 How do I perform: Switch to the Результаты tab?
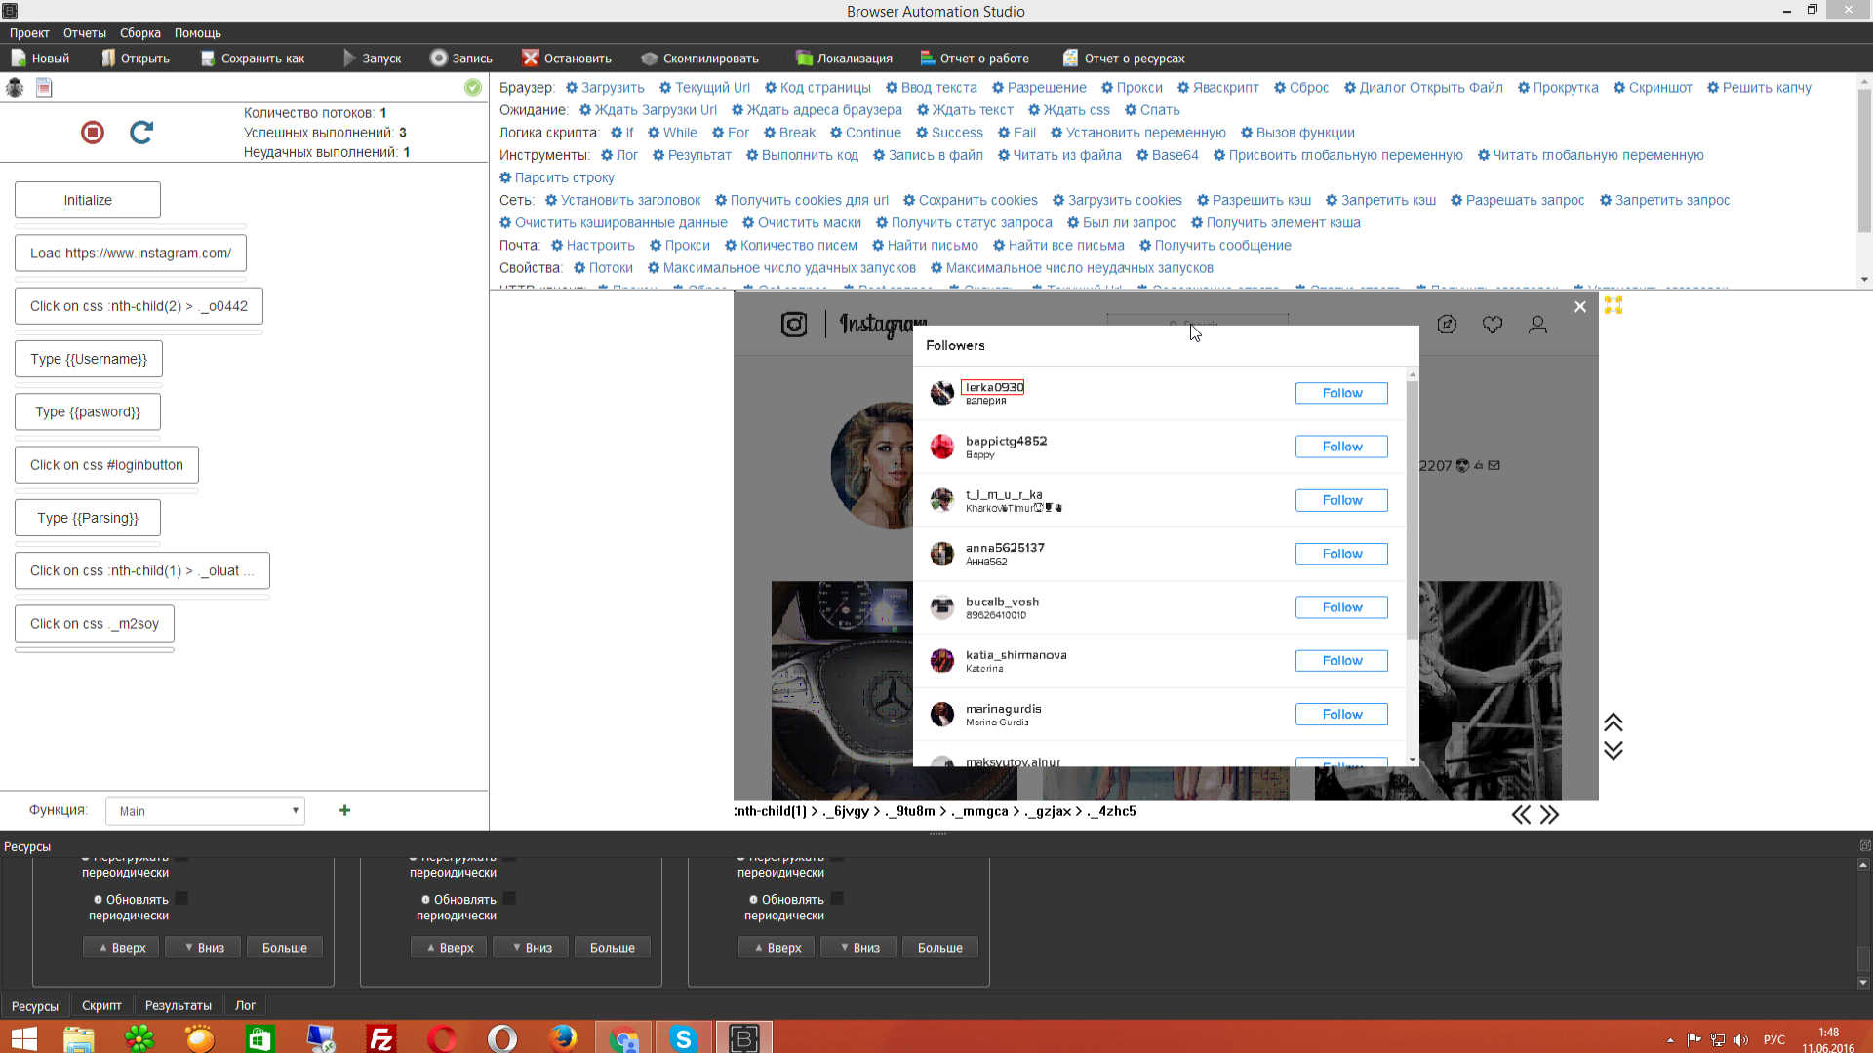pyautogui.click(x=178, y=1005)
